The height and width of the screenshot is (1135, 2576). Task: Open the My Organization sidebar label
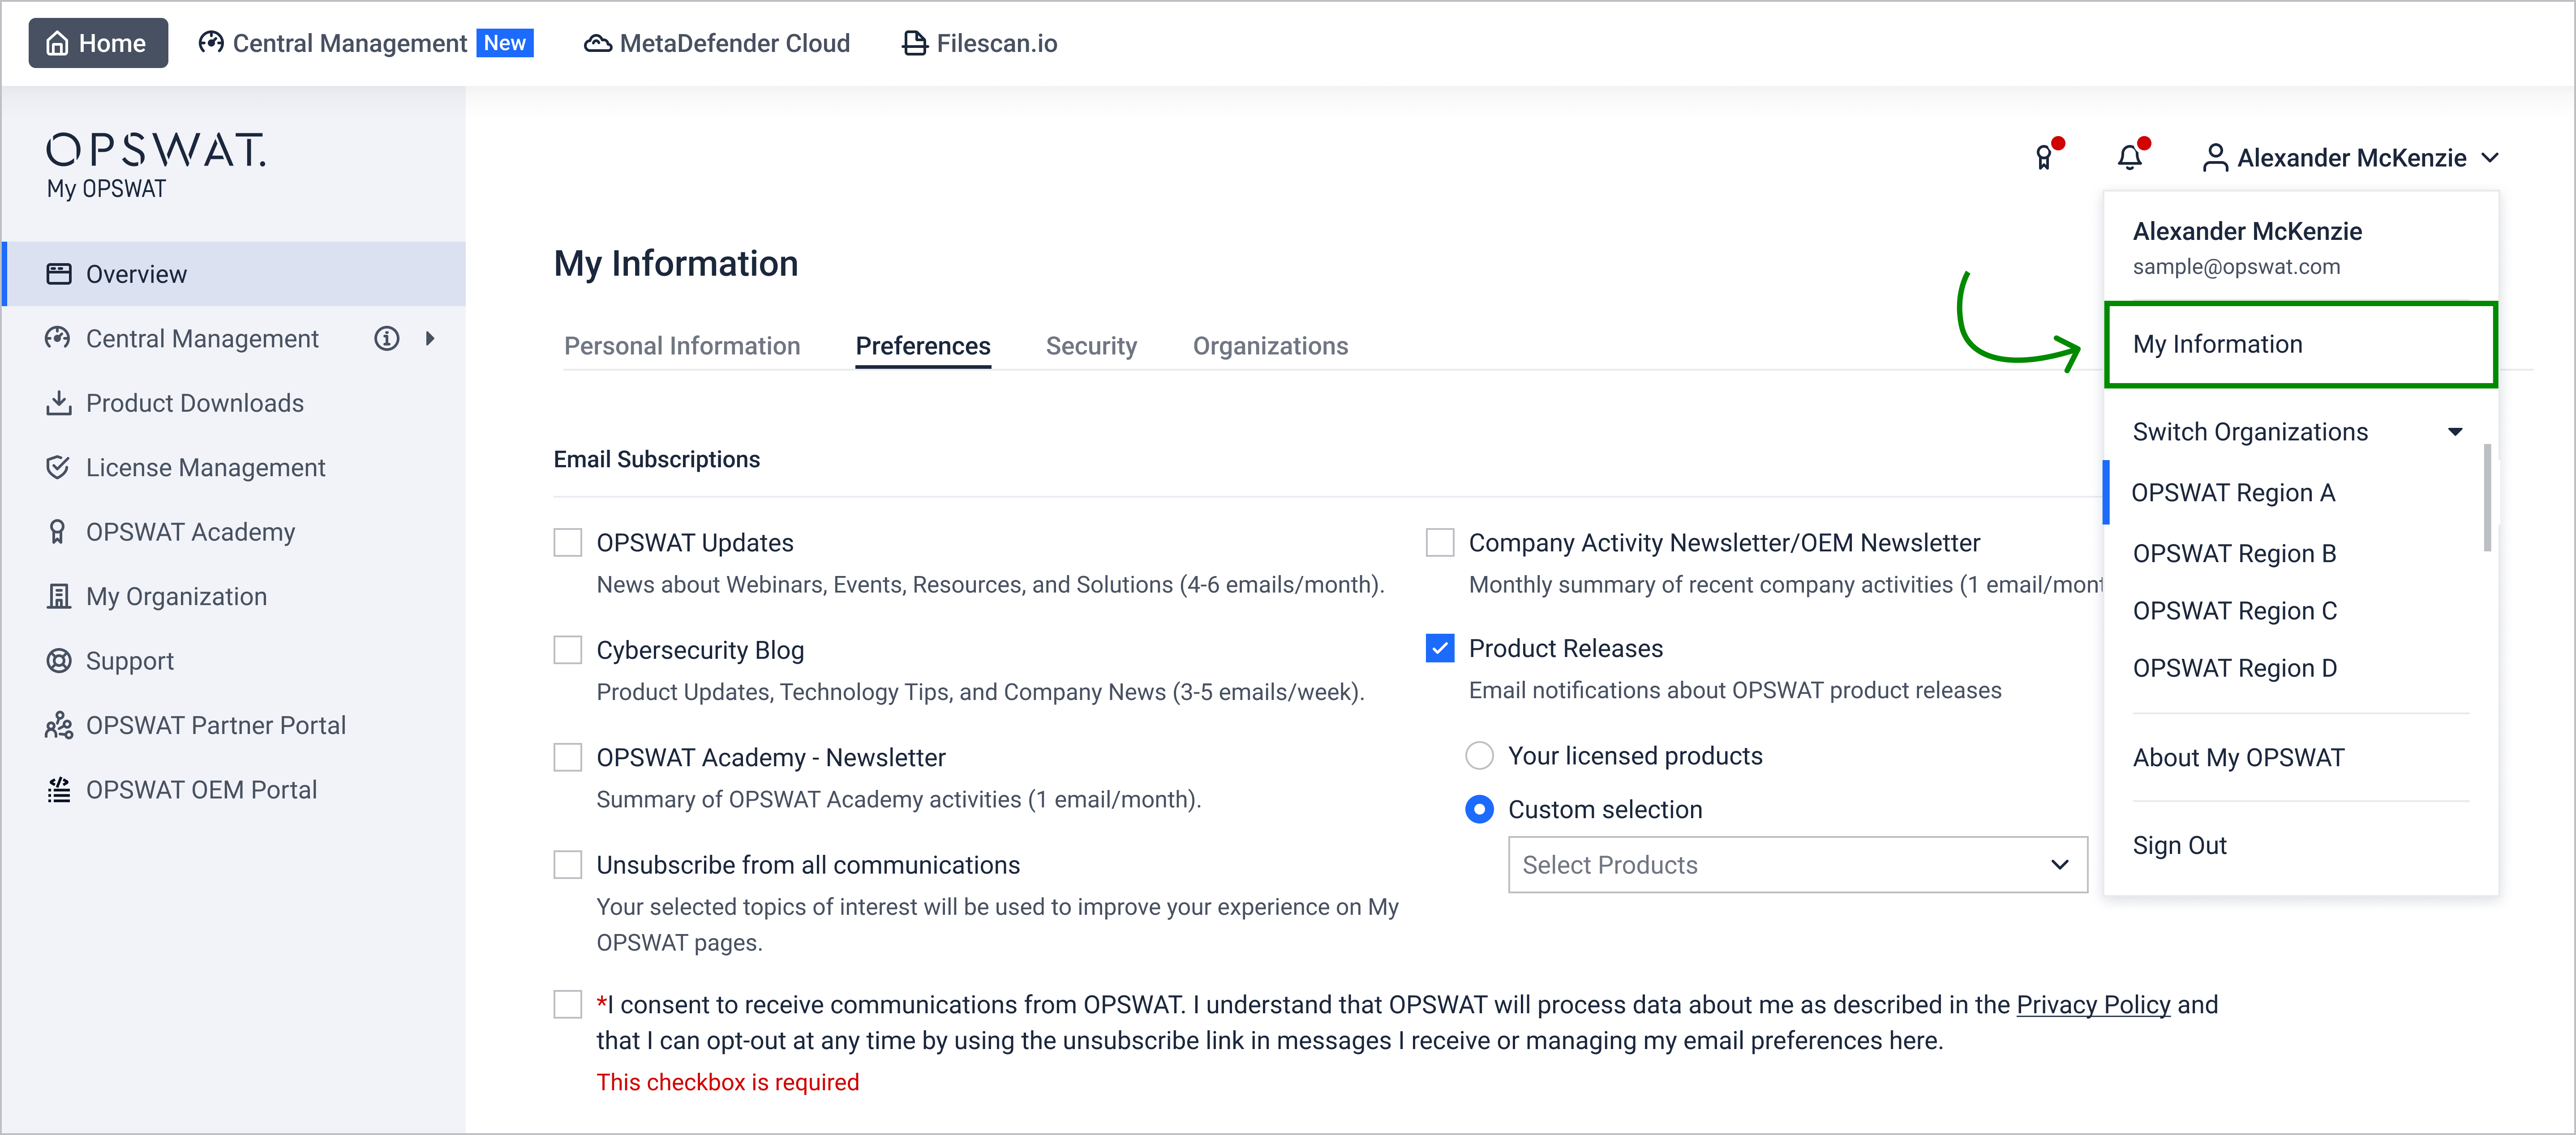point(176,597)
